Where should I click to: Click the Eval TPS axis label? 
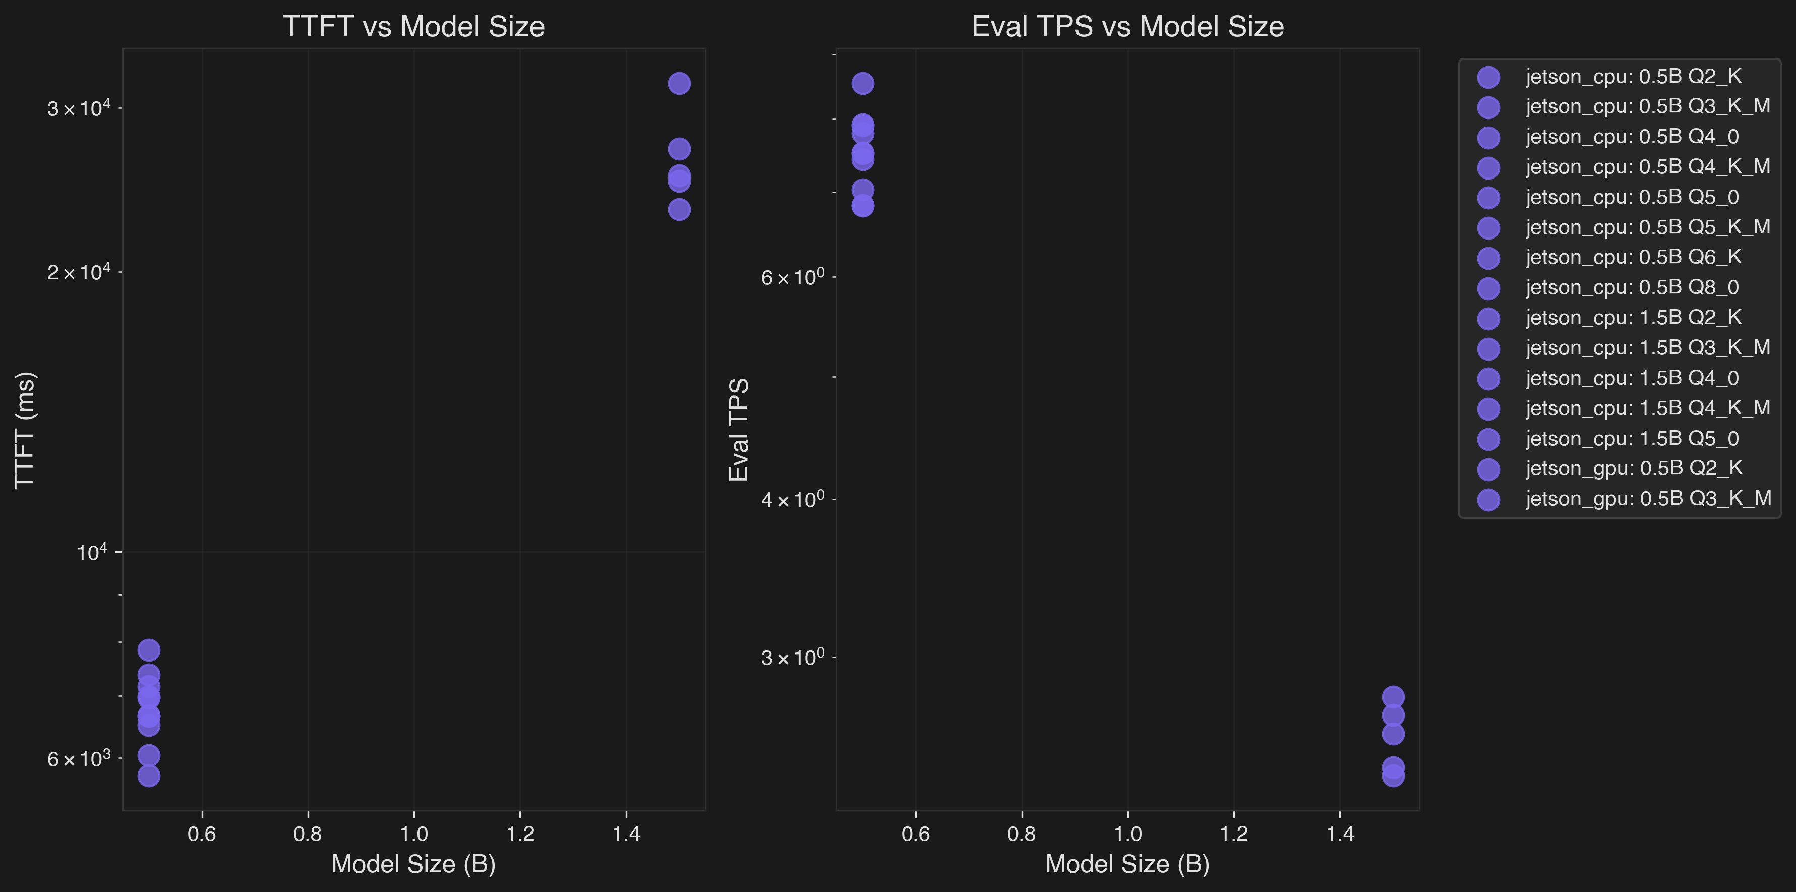[739, 429]
